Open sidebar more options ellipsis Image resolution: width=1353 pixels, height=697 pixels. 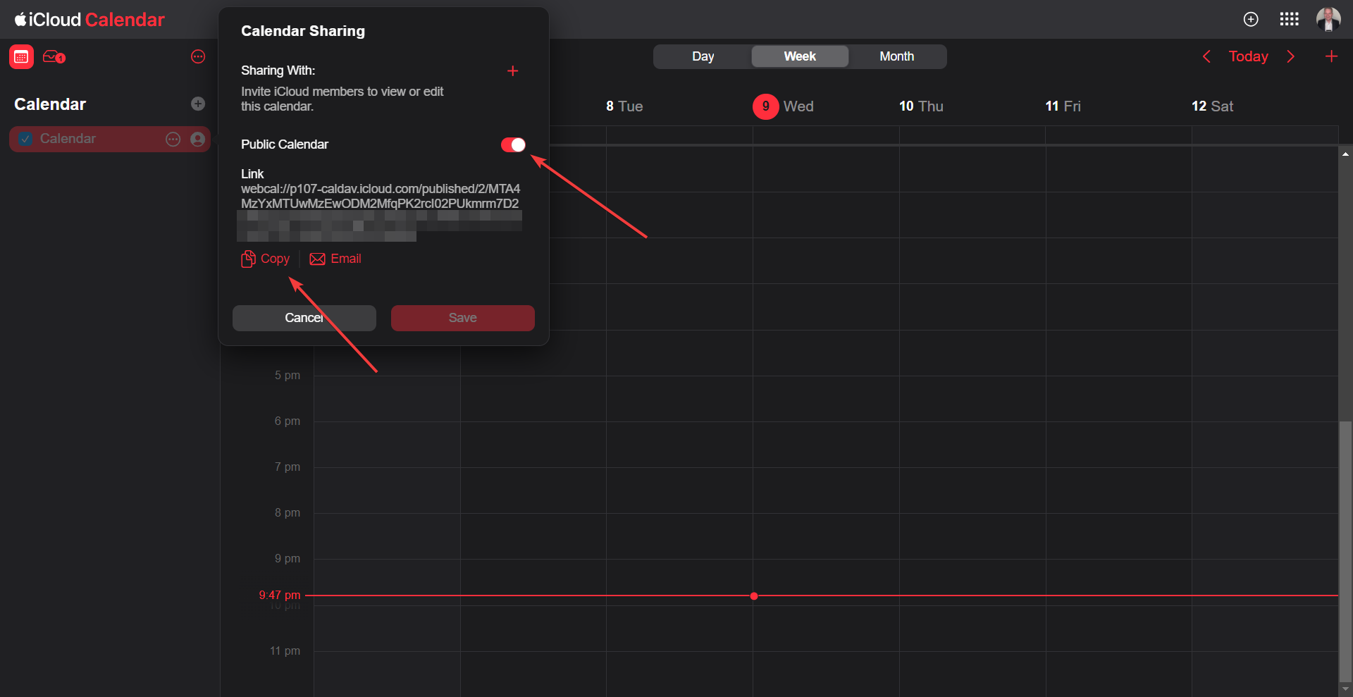(x=198, y=57)
